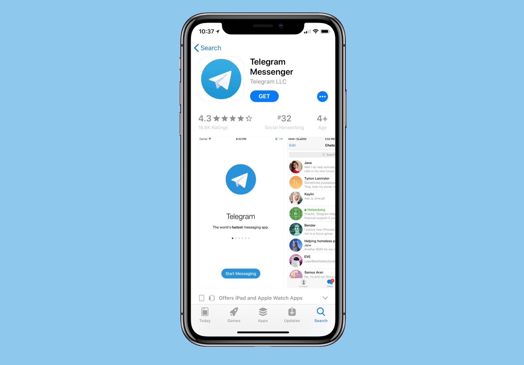524x365 pixels.
Task: Tap the GET button to install
Action: [265, 96]
